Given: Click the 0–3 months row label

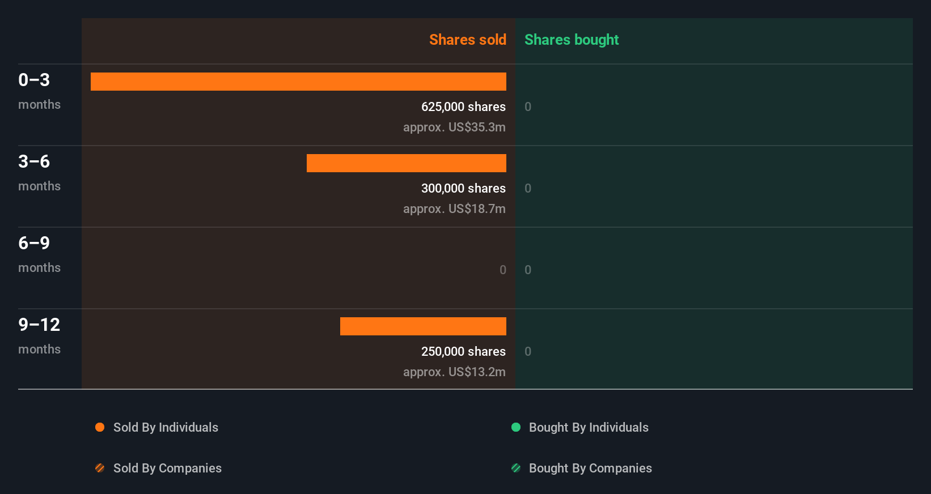Looking at the screenshot, I should click(x=39, y=91).
